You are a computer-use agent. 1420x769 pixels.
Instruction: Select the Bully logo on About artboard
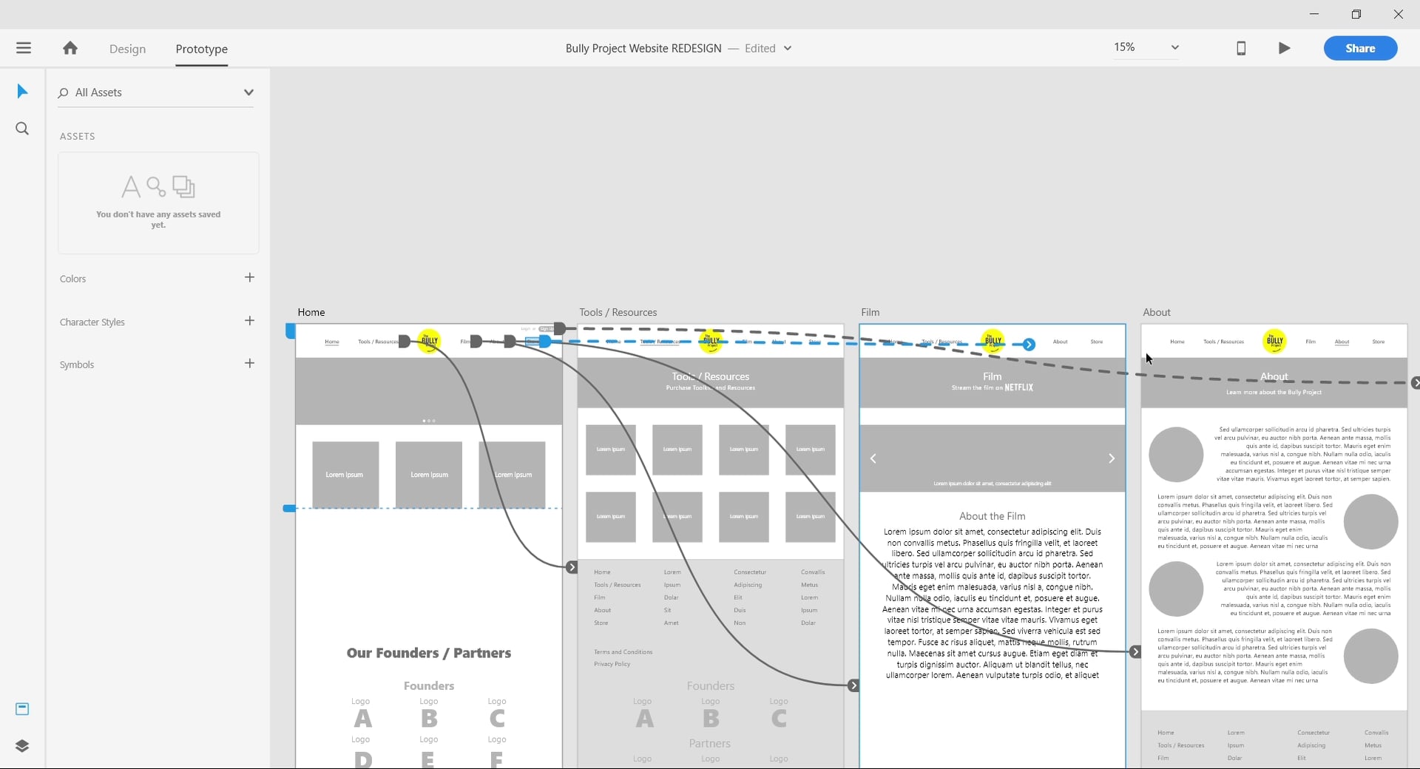tap(1274, 341)
